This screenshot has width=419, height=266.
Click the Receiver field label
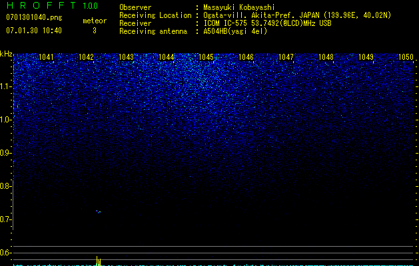coord(135,23)
